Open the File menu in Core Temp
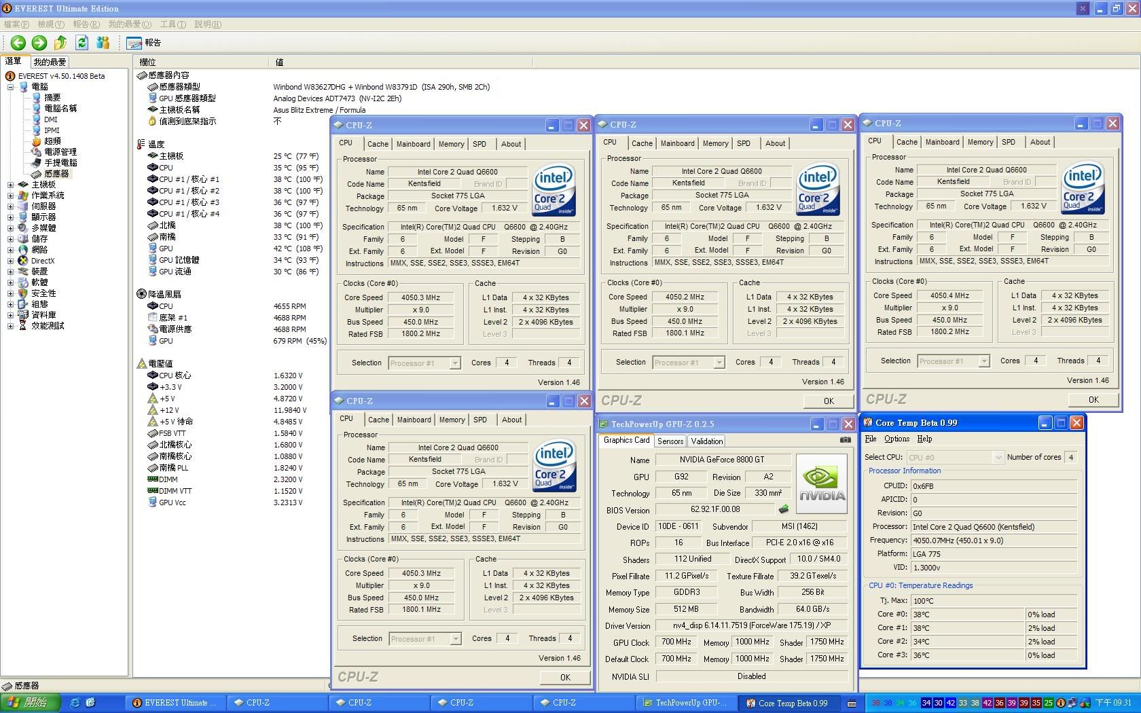The width and height of the screenshot is (1141, 713). click(x=871, y=439)
